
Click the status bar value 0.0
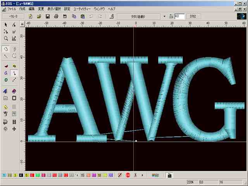point(201,182)
